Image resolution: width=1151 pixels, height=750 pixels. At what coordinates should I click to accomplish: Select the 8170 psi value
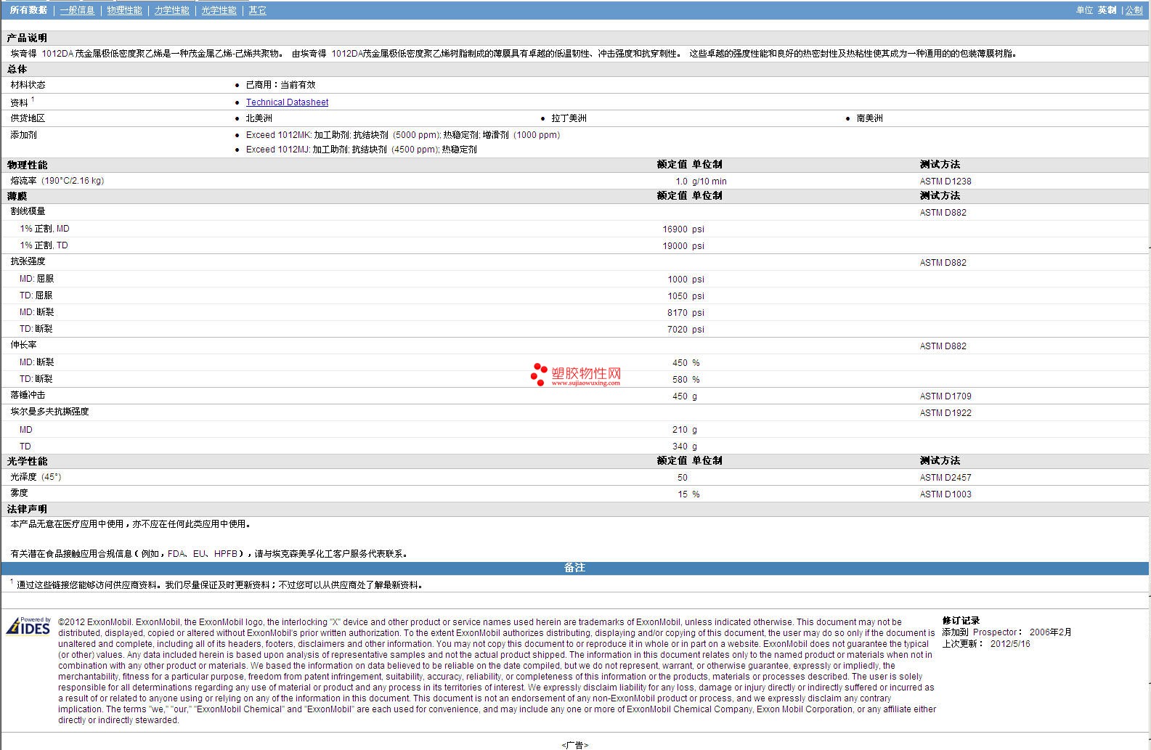coord(686,313)
